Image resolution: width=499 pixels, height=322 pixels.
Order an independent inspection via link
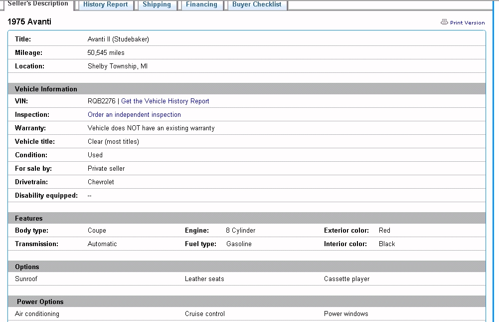pyautogui.click(x=134, y=115)
